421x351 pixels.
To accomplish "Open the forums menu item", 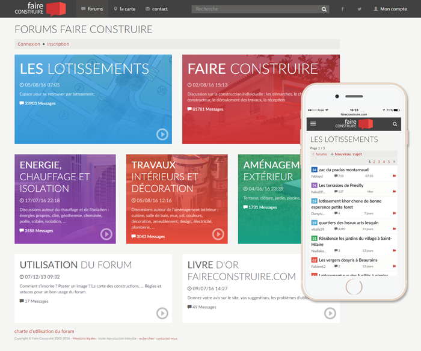I will coord(92,9).
